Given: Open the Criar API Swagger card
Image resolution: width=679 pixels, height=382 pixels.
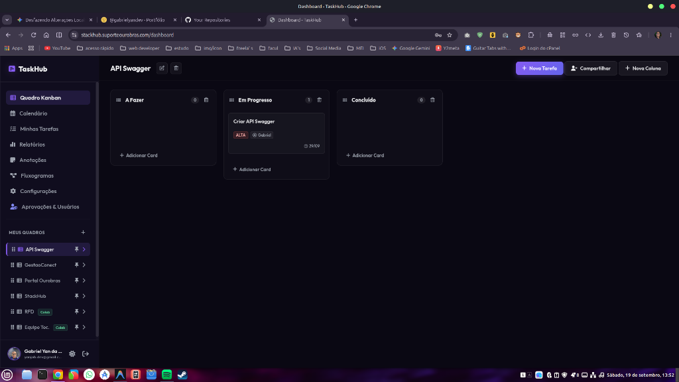Looking at the screenshot, I should point(277,133).
